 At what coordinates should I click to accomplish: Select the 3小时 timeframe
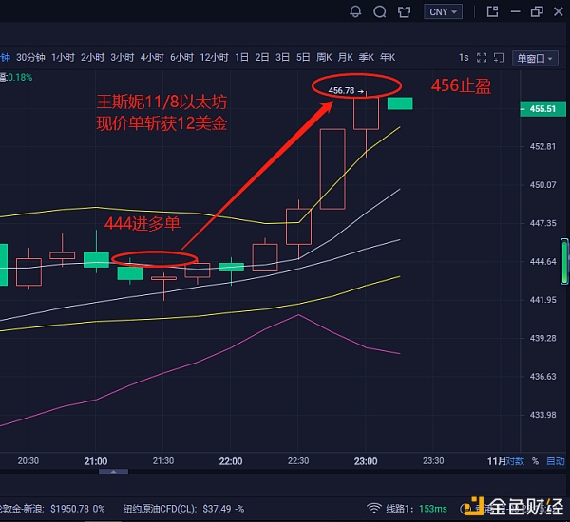coord(123,57)
